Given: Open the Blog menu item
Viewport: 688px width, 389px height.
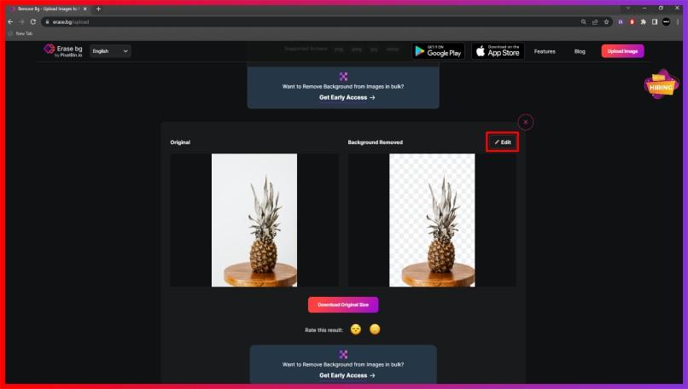Looking at the screenshot, I should coord(580,51).
